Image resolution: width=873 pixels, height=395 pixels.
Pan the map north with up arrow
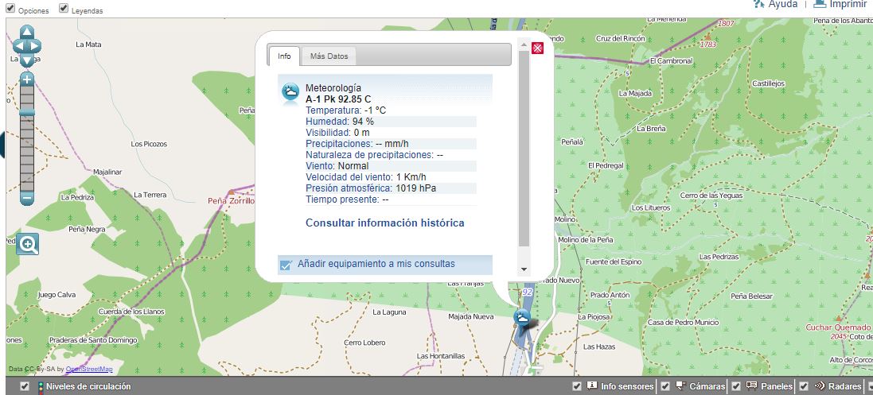[27, 33]
